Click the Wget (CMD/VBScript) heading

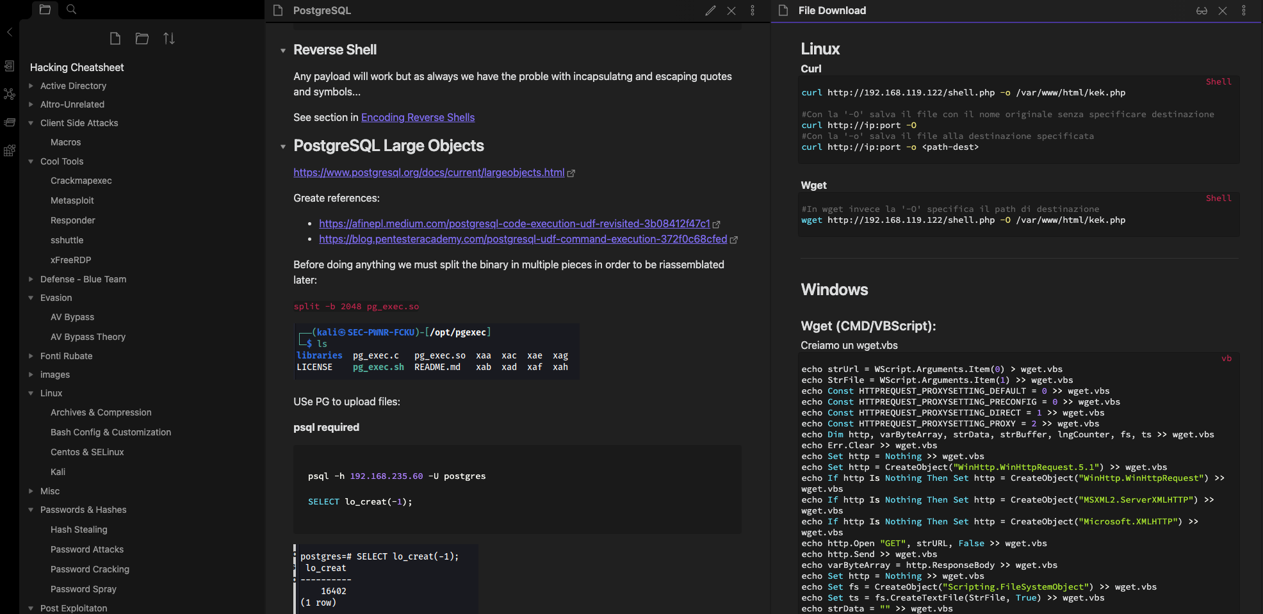pos(868,326)
